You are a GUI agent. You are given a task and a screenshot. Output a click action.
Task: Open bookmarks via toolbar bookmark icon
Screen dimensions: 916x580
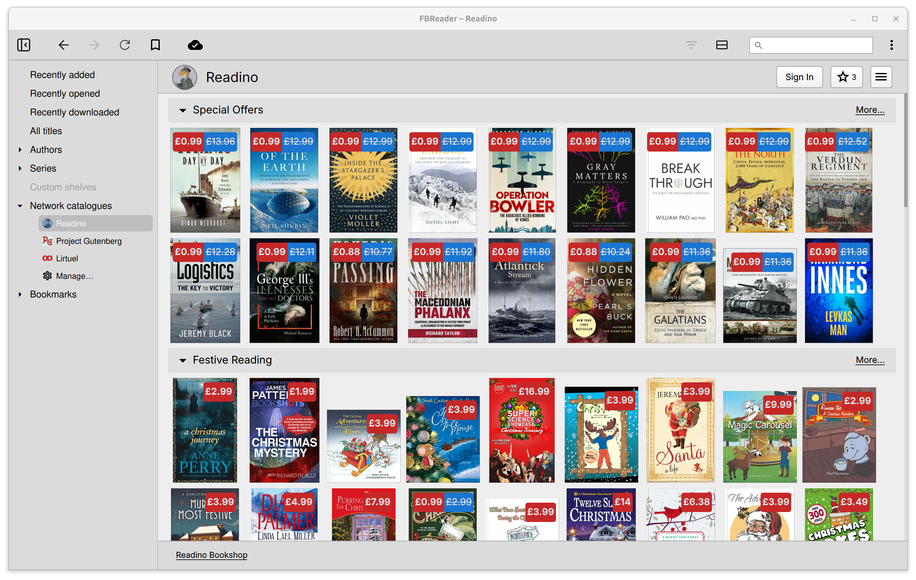(155, 45)
